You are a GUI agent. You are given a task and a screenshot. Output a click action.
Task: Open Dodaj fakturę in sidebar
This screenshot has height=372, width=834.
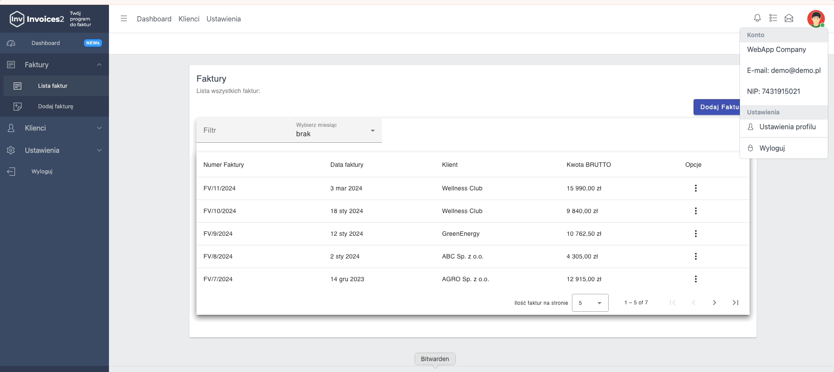56,107
